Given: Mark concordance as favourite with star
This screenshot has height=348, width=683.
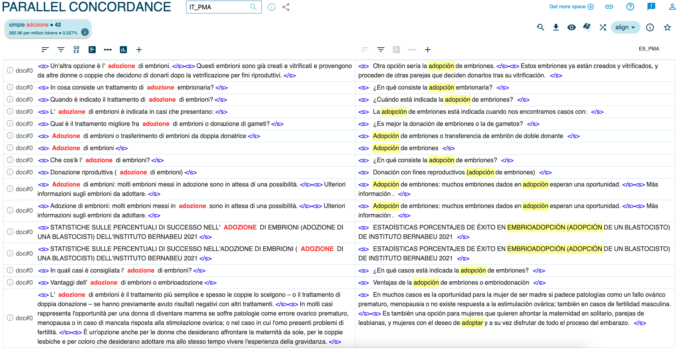Looking at the screenshot, I should click(667, 27).
